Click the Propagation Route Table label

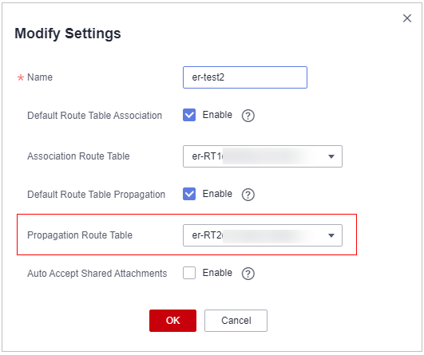(x=80, y=235)
